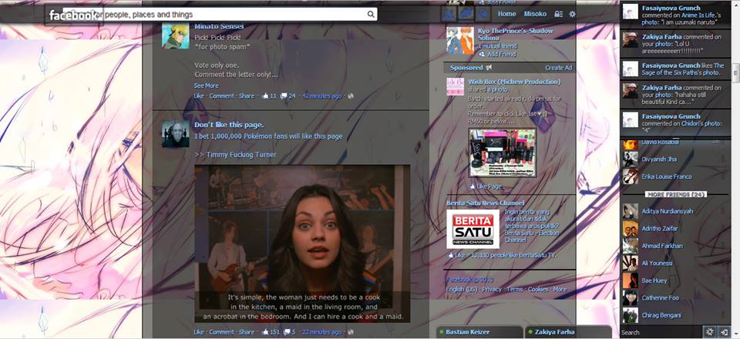The height and width of the screenshot is (339, 740).
Task: Open Wish Box (Michew Production) page link
Action: point(514,82)
